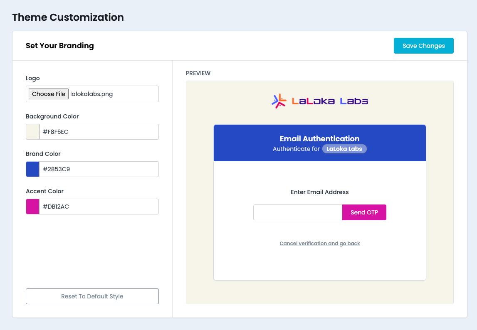This screenshot has height=330, width=477.
Task: Follow the Cancel verification and go back link
Action: point(320,244)
